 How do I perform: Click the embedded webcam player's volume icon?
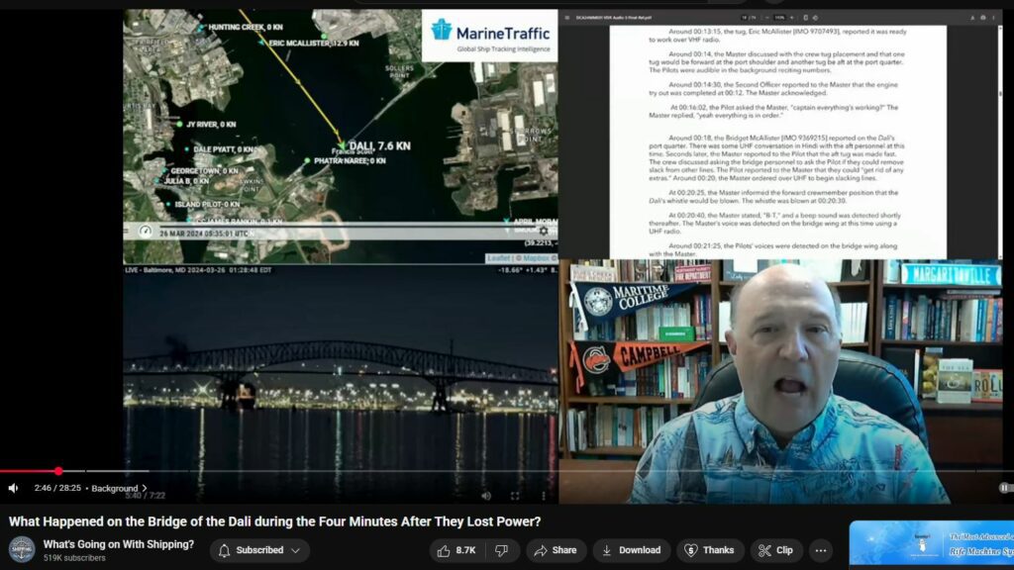pos(486,497)
